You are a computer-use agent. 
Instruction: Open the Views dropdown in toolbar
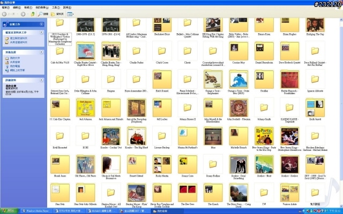(70, 14)
